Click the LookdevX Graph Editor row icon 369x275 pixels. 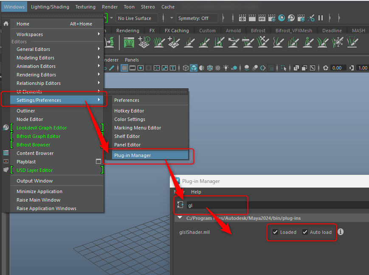pos(6,128)
